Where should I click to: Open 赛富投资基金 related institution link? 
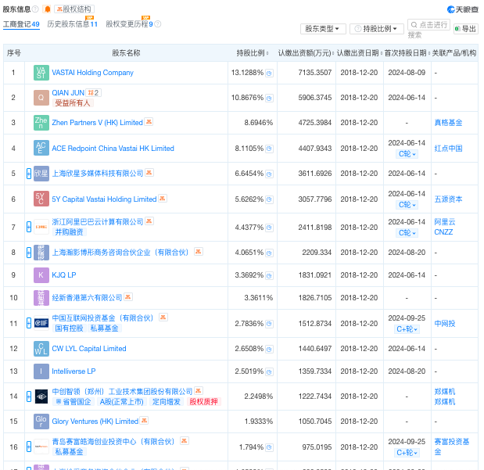pos(452,447)
